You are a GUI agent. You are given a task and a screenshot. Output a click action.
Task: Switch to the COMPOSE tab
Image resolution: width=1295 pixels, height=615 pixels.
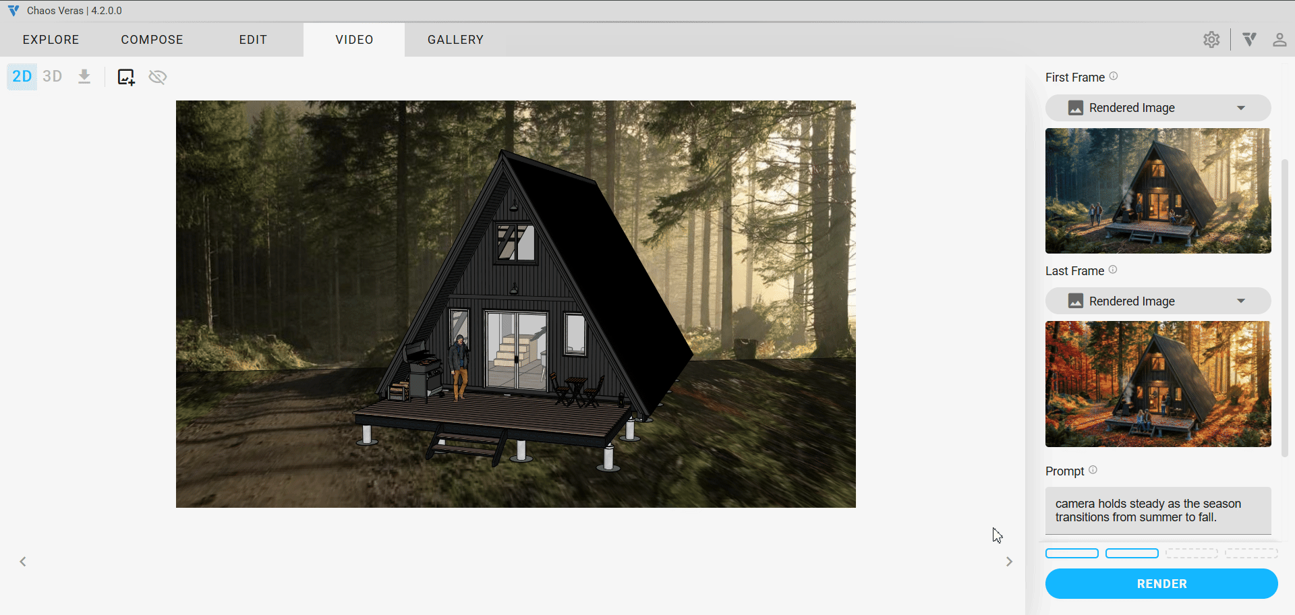[152, 40]
